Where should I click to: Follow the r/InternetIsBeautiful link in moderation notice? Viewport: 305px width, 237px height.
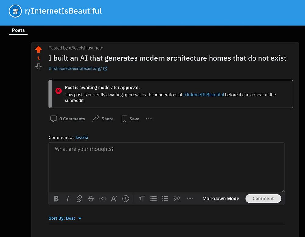click(203, 95)
